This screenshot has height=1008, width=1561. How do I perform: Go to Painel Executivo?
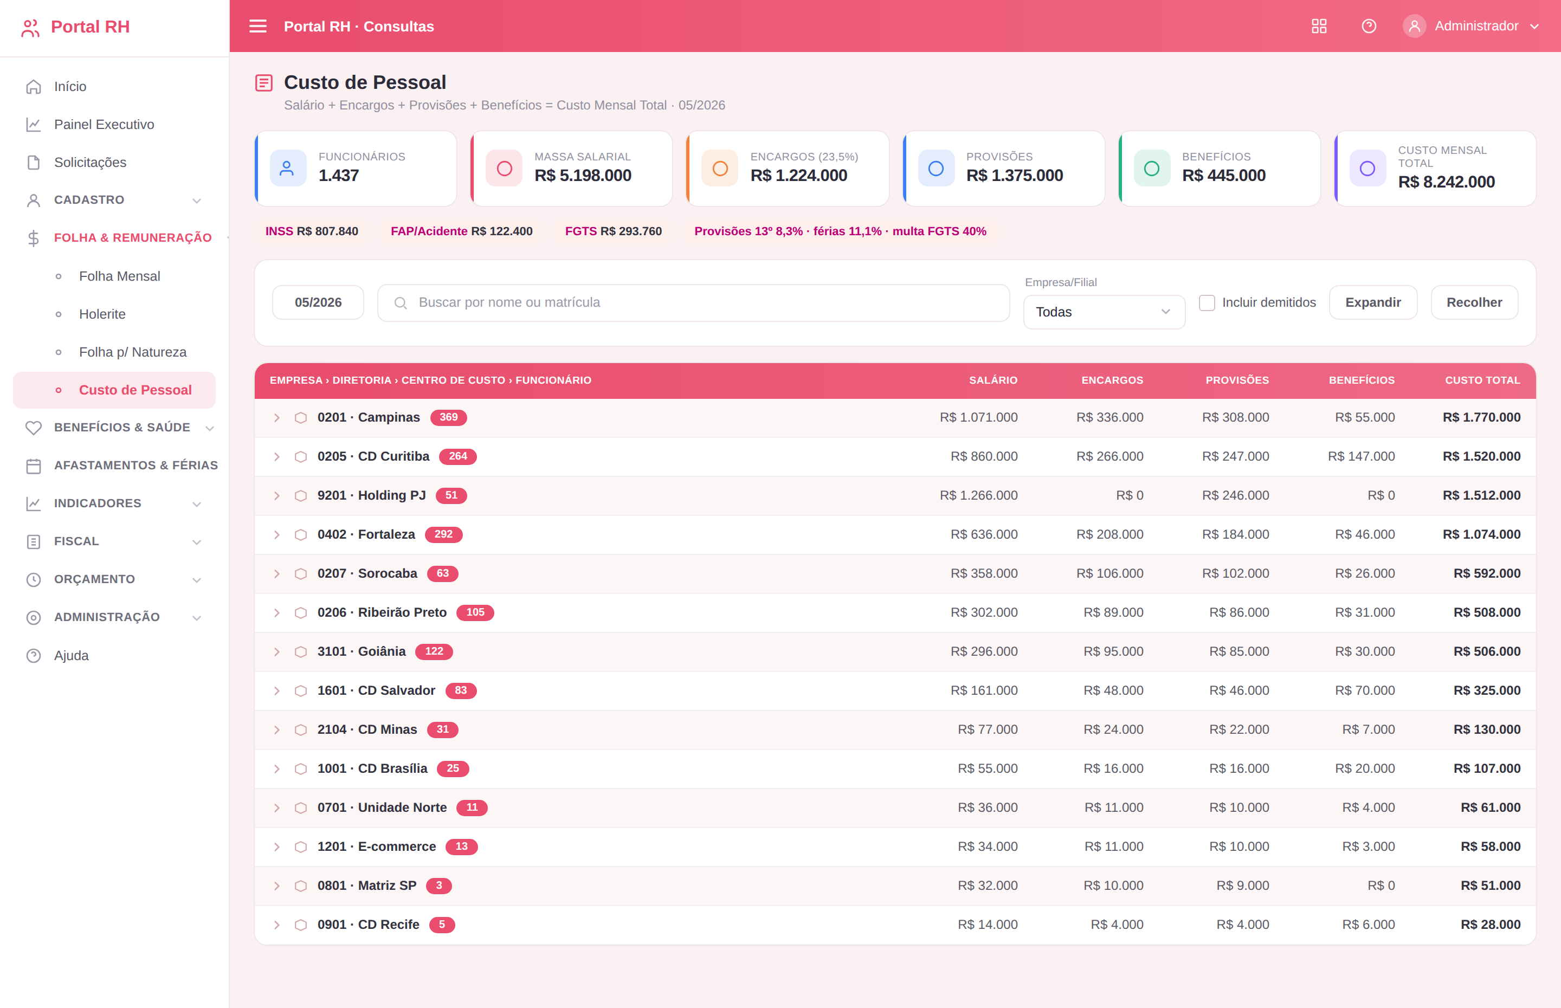point(104,124)
